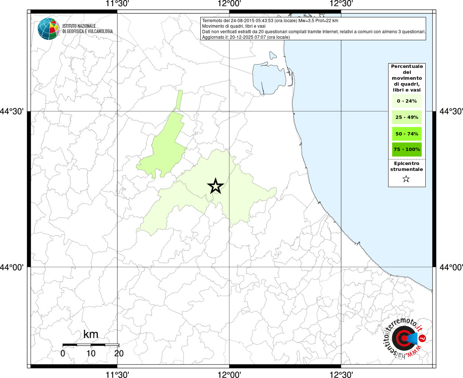Click the star symbol in the legend
This screenshot has height=378, width=463.
406,179
